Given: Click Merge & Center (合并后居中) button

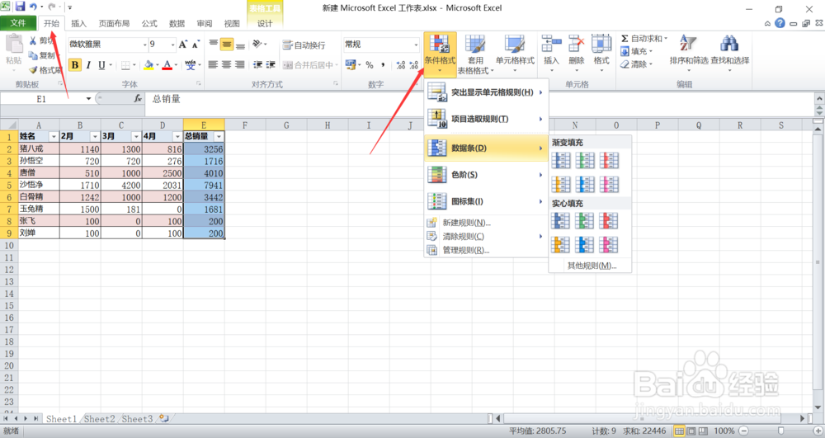Looking at the screenshot, I should point(310,64).
